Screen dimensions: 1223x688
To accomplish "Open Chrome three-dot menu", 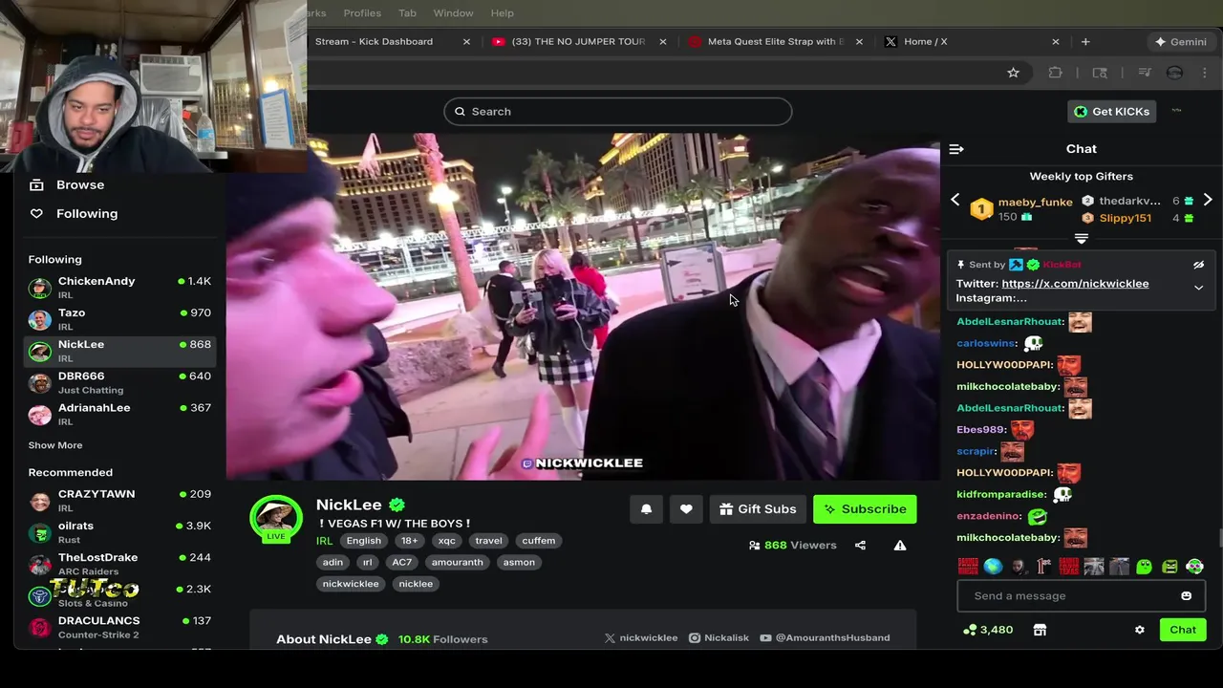I will [1205, 73].
